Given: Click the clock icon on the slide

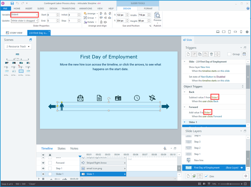Looking at the screenshot, I should (137, 98).
